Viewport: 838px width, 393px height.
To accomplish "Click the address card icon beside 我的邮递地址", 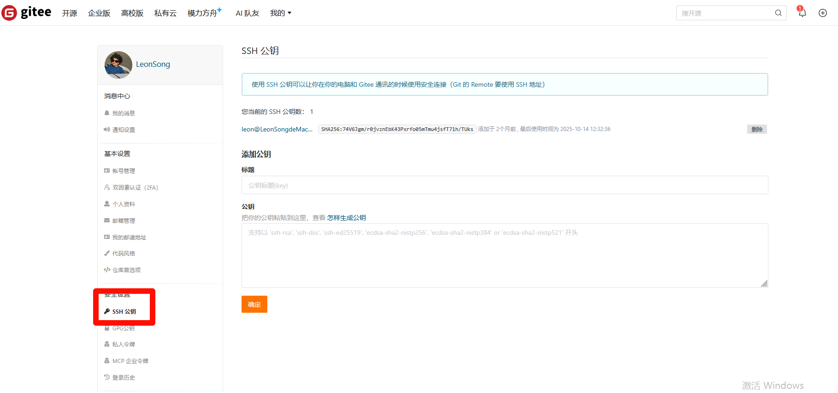I will [107, 237].
